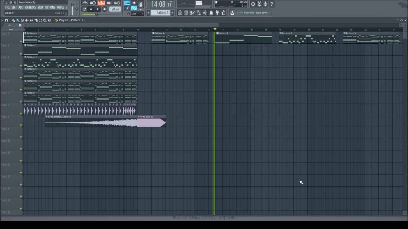The width and height of the screenshot is (408, 229).
Task: Adjust the master pitch slider
Action: (x=77, y=8)
